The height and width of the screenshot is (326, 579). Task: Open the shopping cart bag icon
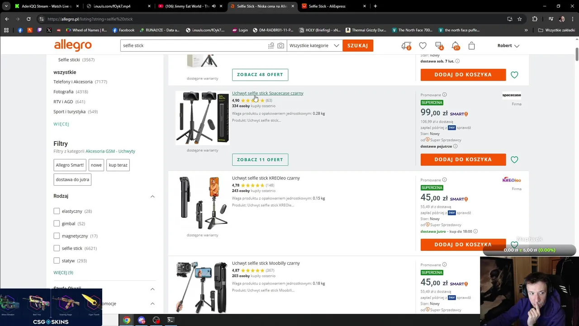(x=471, y=46)
